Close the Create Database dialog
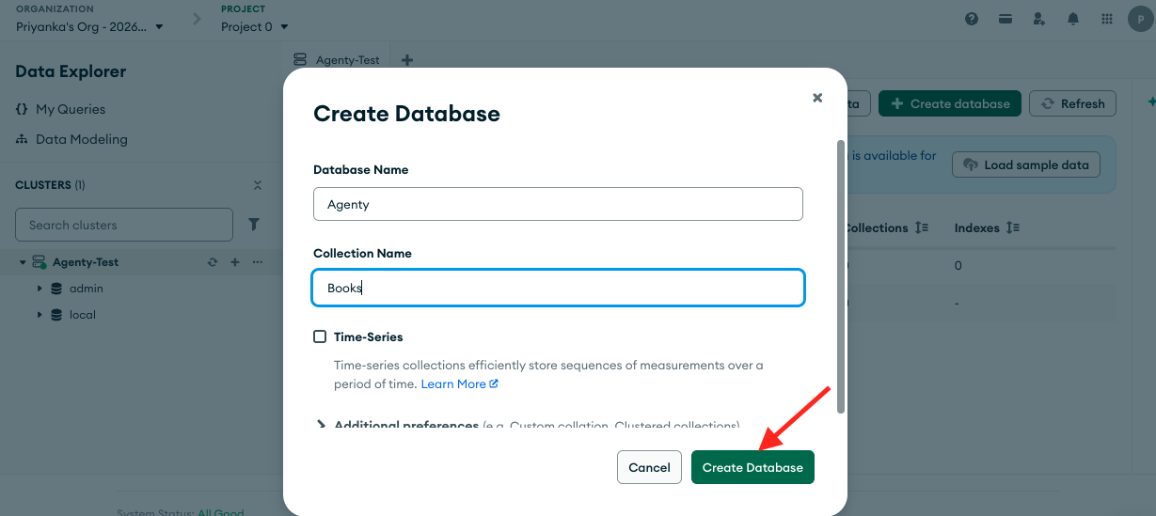This screenshot has height=516, width=1156. tap(817, 97)
